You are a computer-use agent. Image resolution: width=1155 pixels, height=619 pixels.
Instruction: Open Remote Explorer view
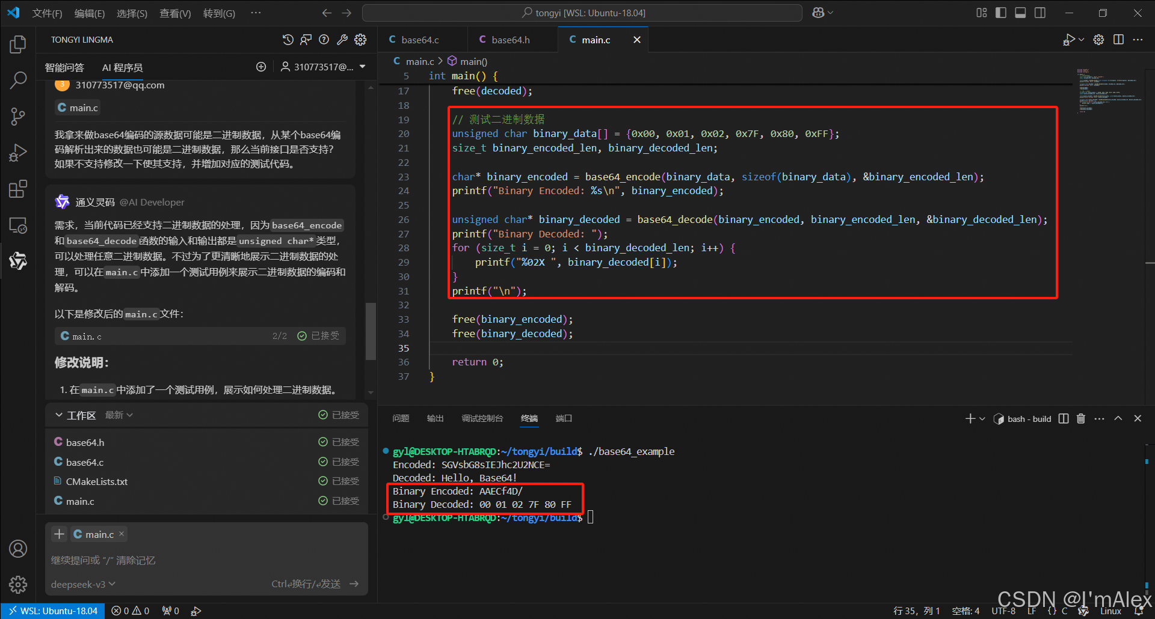[x=18, y=225]
